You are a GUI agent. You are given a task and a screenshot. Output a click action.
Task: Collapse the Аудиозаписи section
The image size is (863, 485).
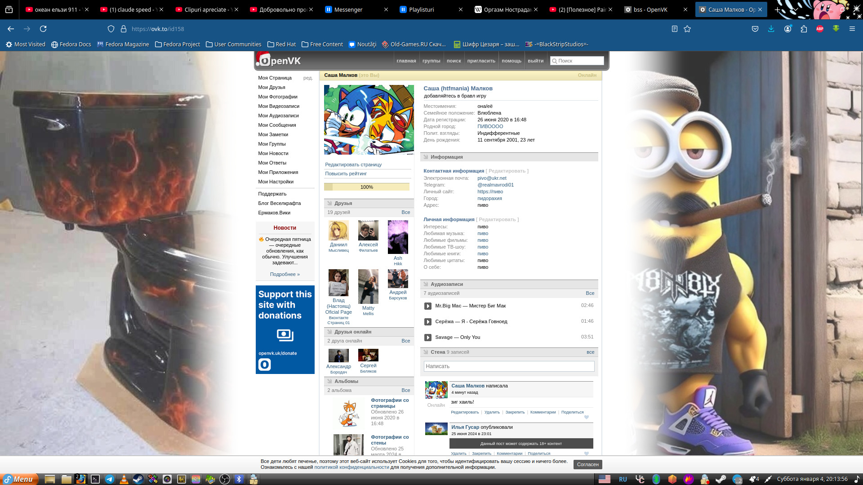(x=425, y=284)
